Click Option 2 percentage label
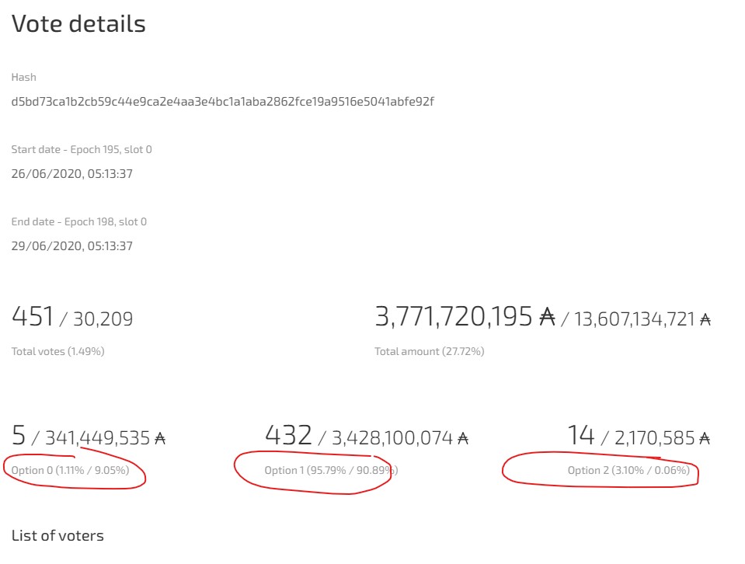 pyautogui.click(x=628, y=470)
